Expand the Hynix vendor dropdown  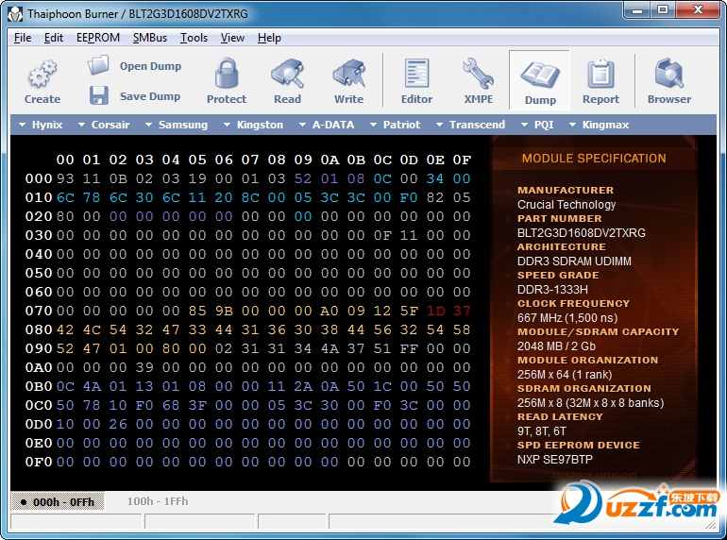41,125
